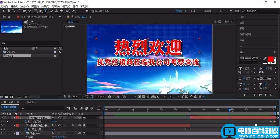
Task: Toggle the 自动打开面板 checkbox
Action: pos(93,11)
